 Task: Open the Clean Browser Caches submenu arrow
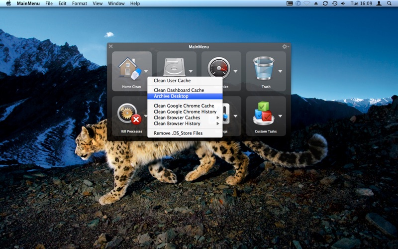[x=218, y=118]
